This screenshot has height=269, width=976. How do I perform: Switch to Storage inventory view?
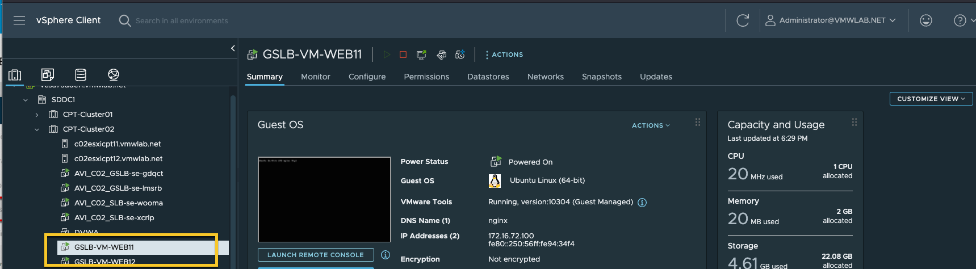coord(81,74)
